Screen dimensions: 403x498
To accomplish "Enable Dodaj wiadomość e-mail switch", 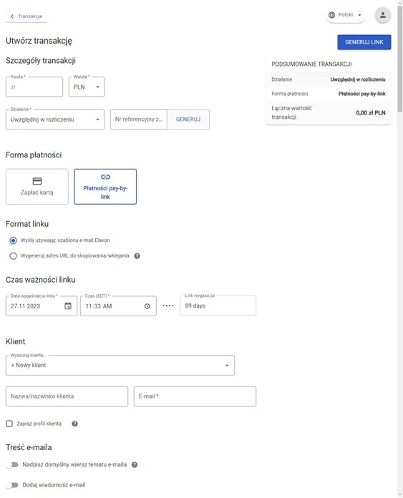I will [x=12, y=485].
